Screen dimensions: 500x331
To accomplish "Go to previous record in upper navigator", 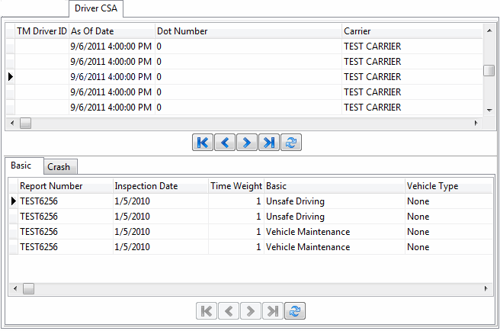I will [225, 143].
